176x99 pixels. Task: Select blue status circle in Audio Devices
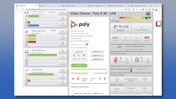(27, 64)
